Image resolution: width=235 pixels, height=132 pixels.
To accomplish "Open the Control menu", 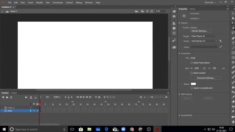I will tap(69, 3).
